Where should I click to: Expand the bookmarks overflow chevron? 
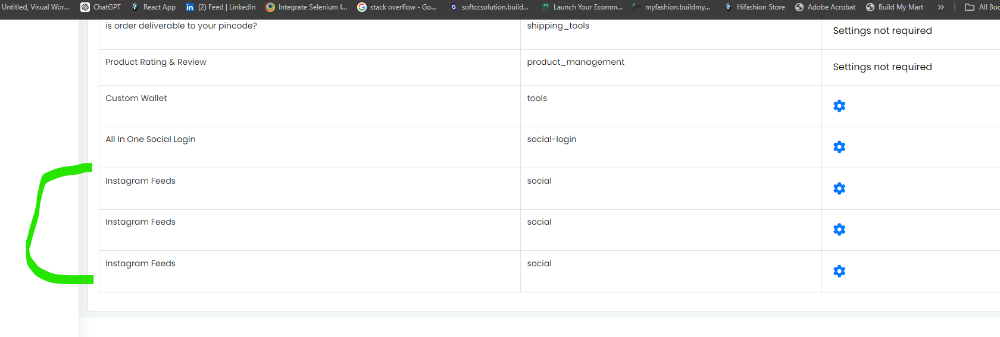click(x=941, y=7)
